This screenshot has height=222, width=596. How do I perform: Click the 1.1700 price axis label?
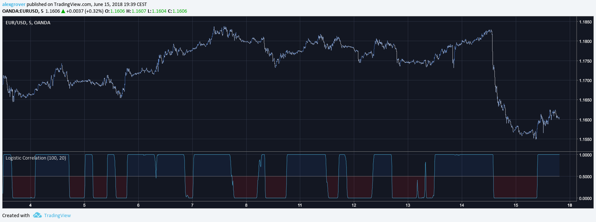[x=586, y=81]
